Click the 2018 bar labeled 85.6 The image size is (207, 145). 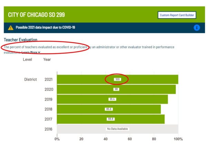point(109,109)
